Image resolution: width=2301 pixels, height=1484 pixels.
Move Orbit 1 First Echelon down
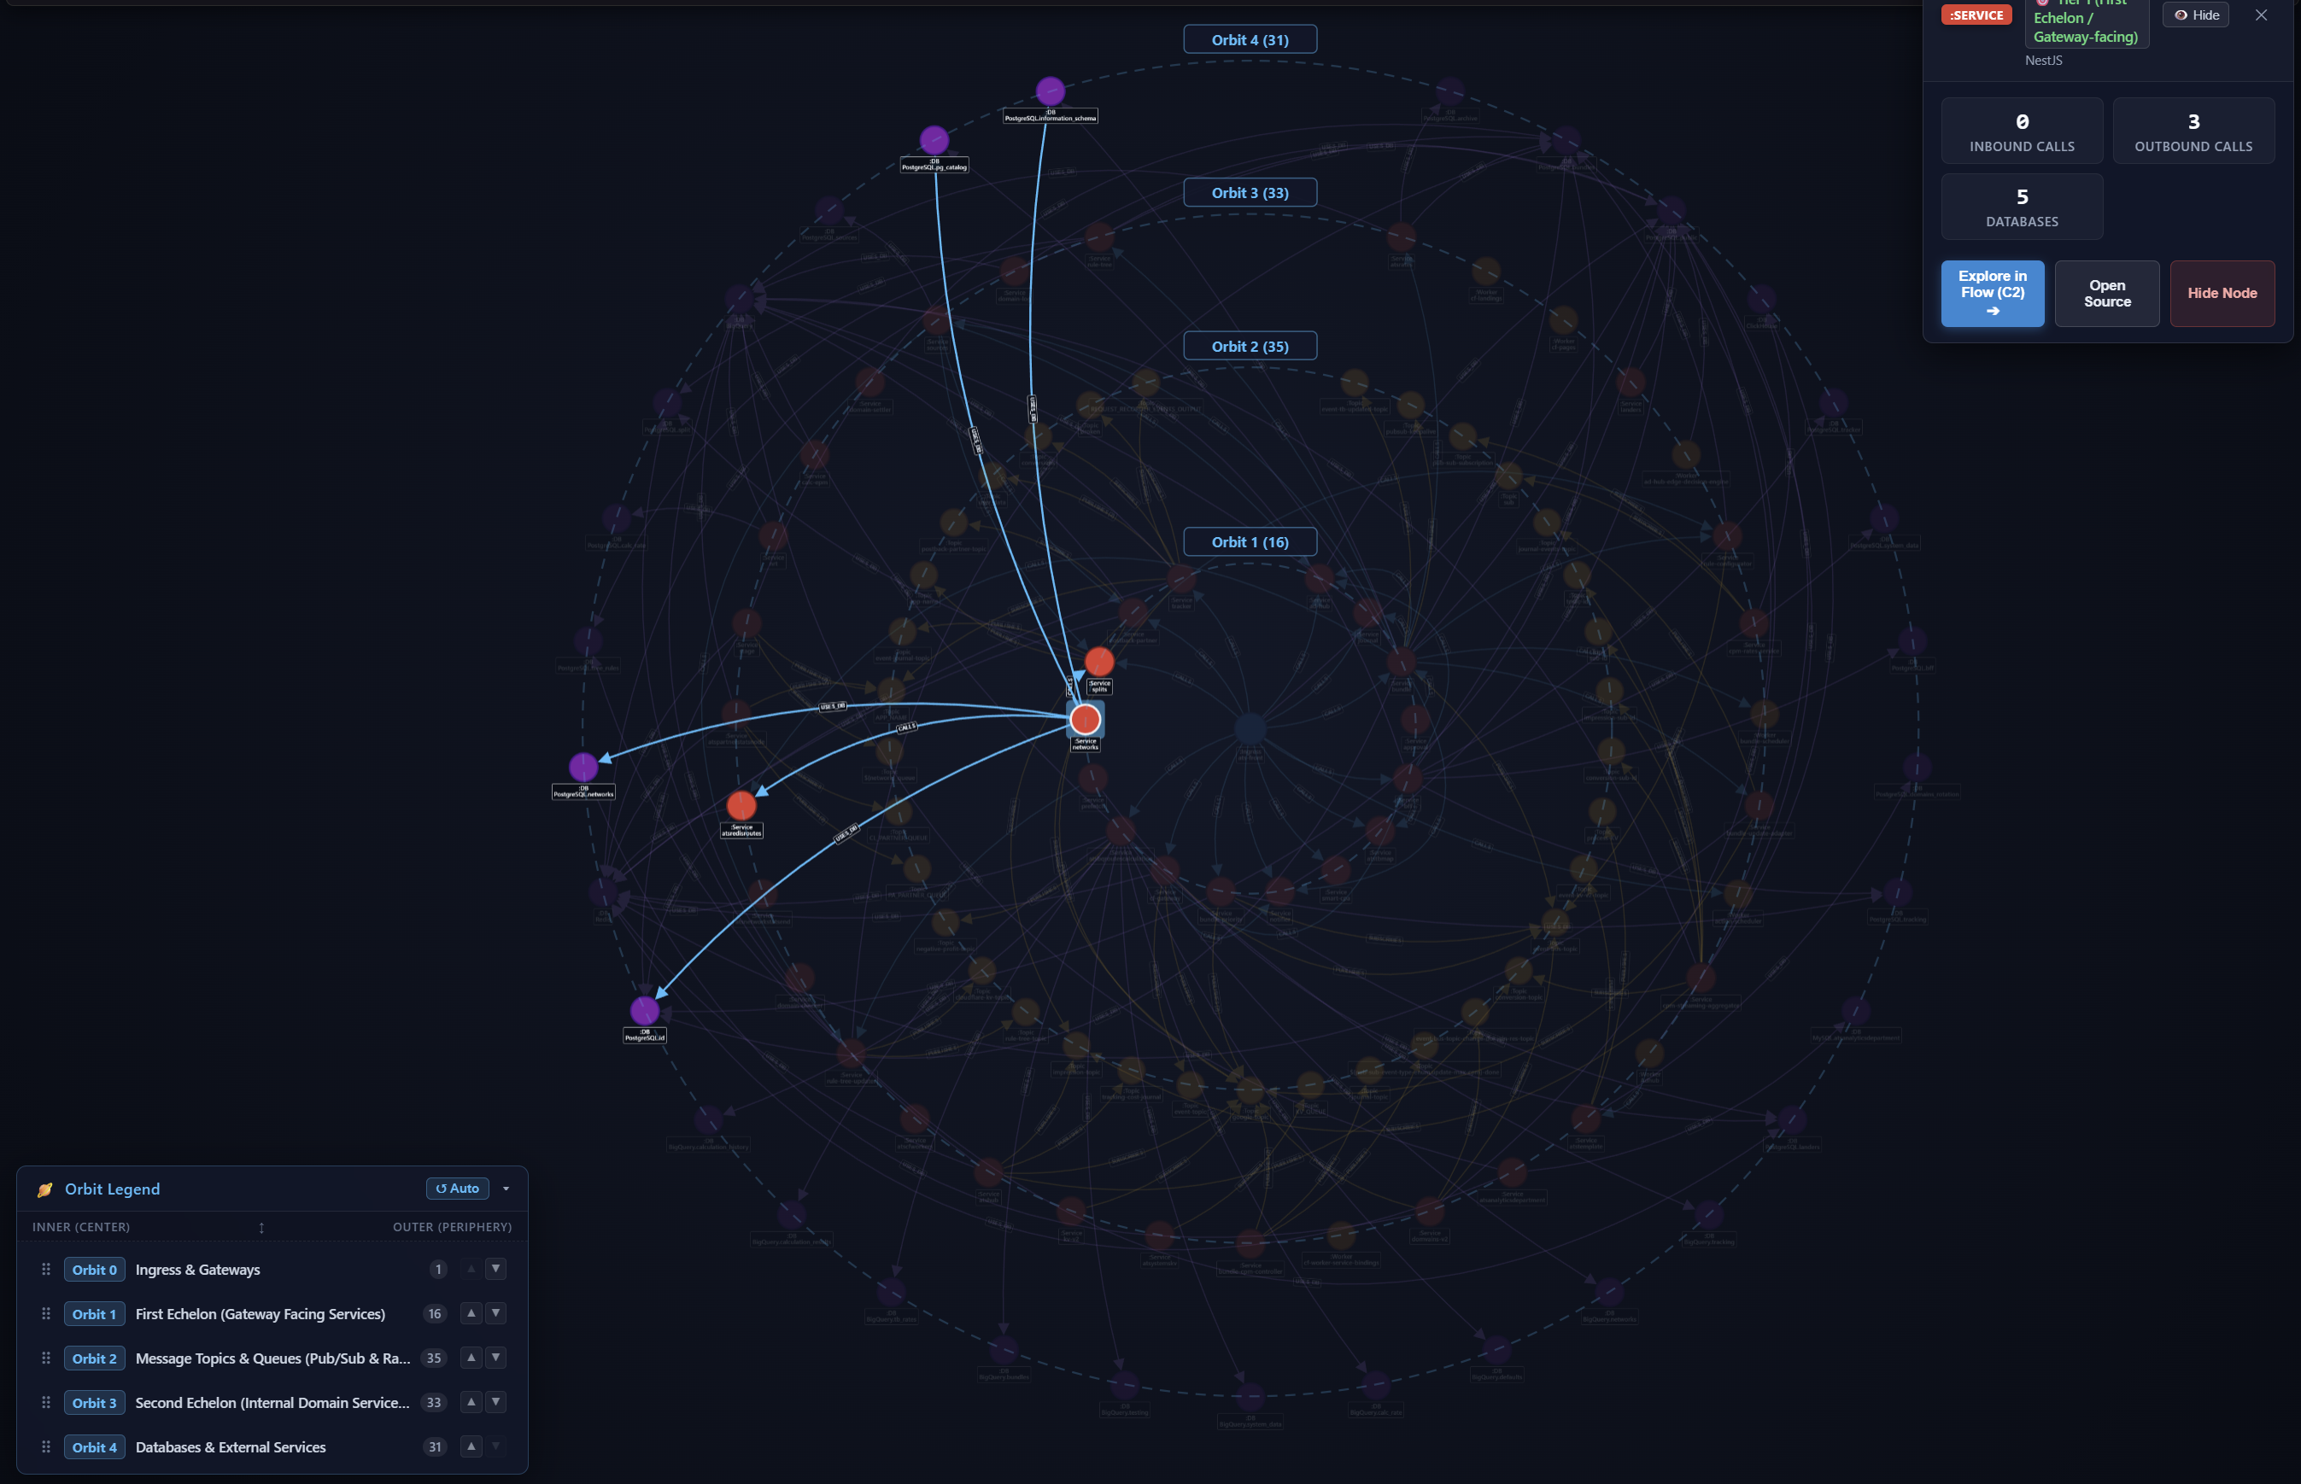pyautogui.click(x=495, y=1312)
